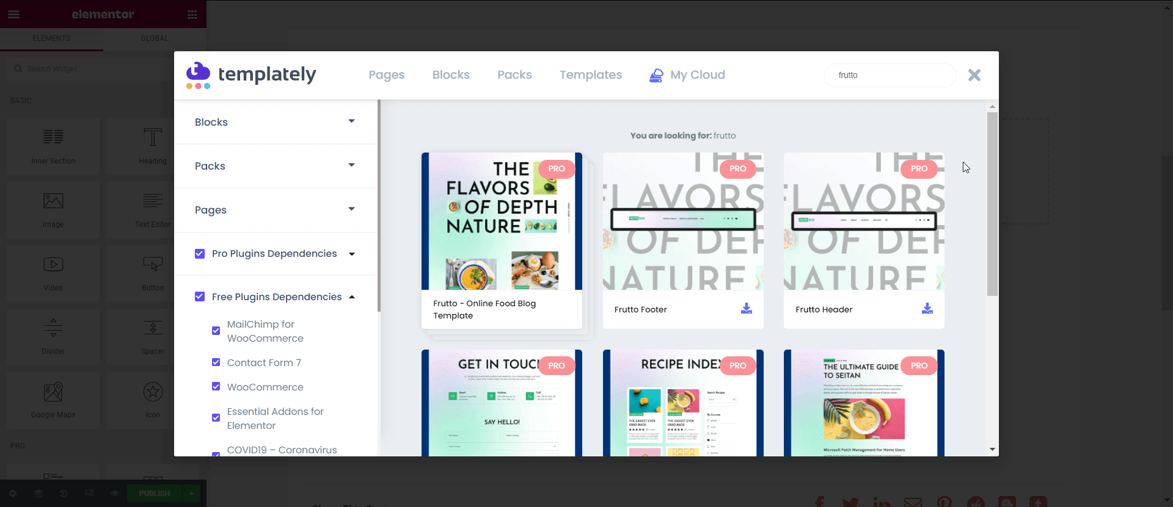1173x507 pixels.
Task: Select the Video widget
Action: point(53,273)
